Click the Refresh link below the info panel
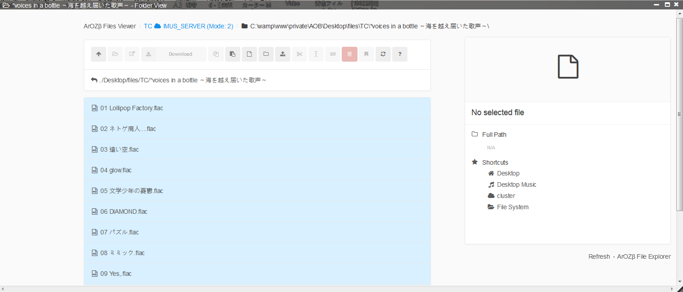683x292 pixels. (x=599, y=256)
